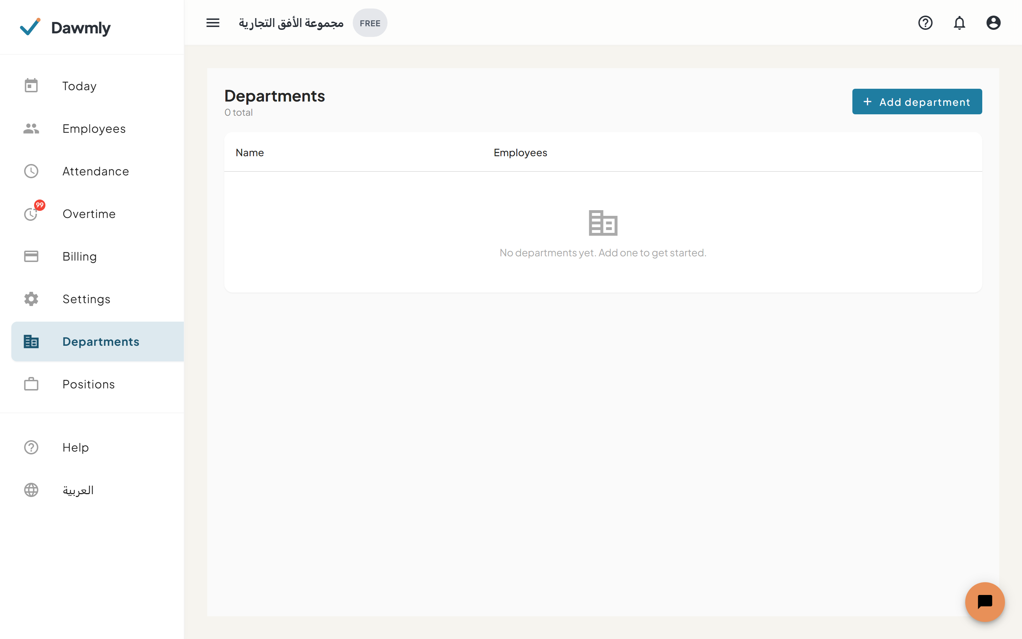Image resolution: width=1022 pixels, height=639 pixels.
Task: Open Help label in sidebar
Action: 76,447
